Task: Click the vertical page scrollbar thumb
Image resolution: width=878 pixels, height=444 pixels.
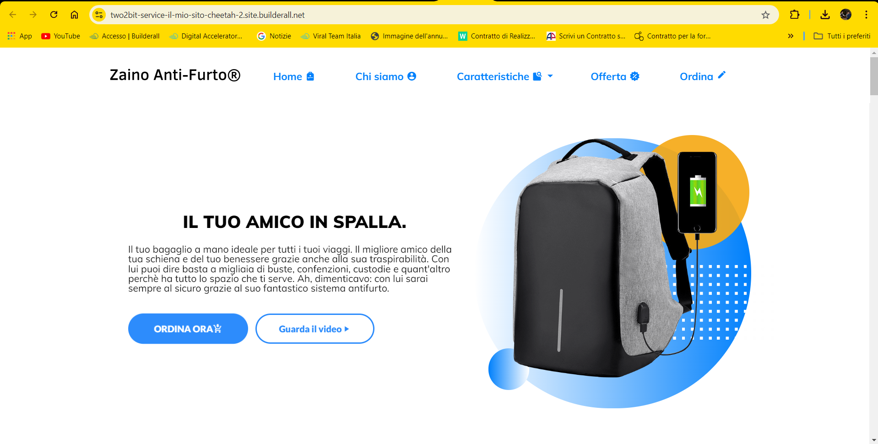Action: coord(874,76)
